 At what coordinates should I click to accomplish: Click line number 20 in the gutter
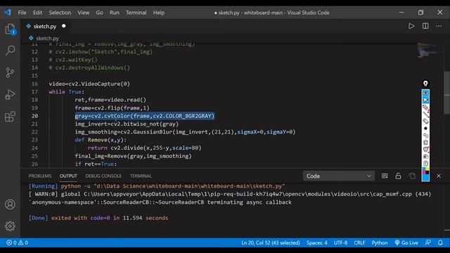coord(34,116)
